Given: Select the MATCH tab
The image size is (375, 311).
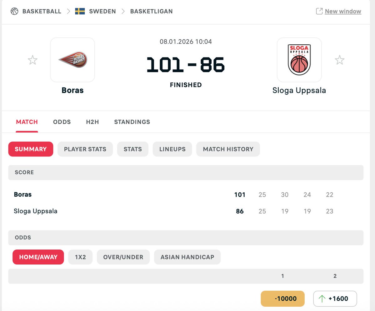Looking at the screenshot, I should click(27, 122).
